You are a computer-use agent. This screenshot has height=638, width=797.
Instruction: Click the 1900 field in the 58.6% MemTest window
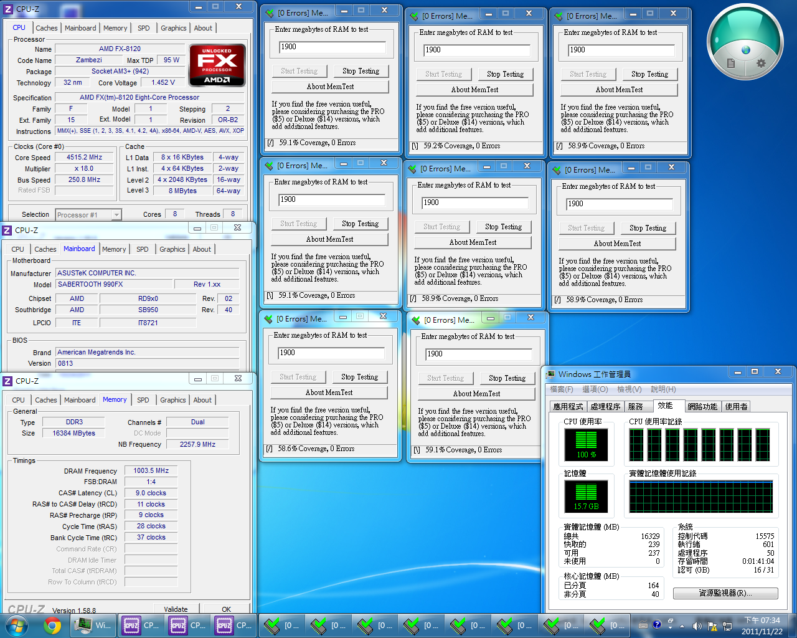(331, 353)
